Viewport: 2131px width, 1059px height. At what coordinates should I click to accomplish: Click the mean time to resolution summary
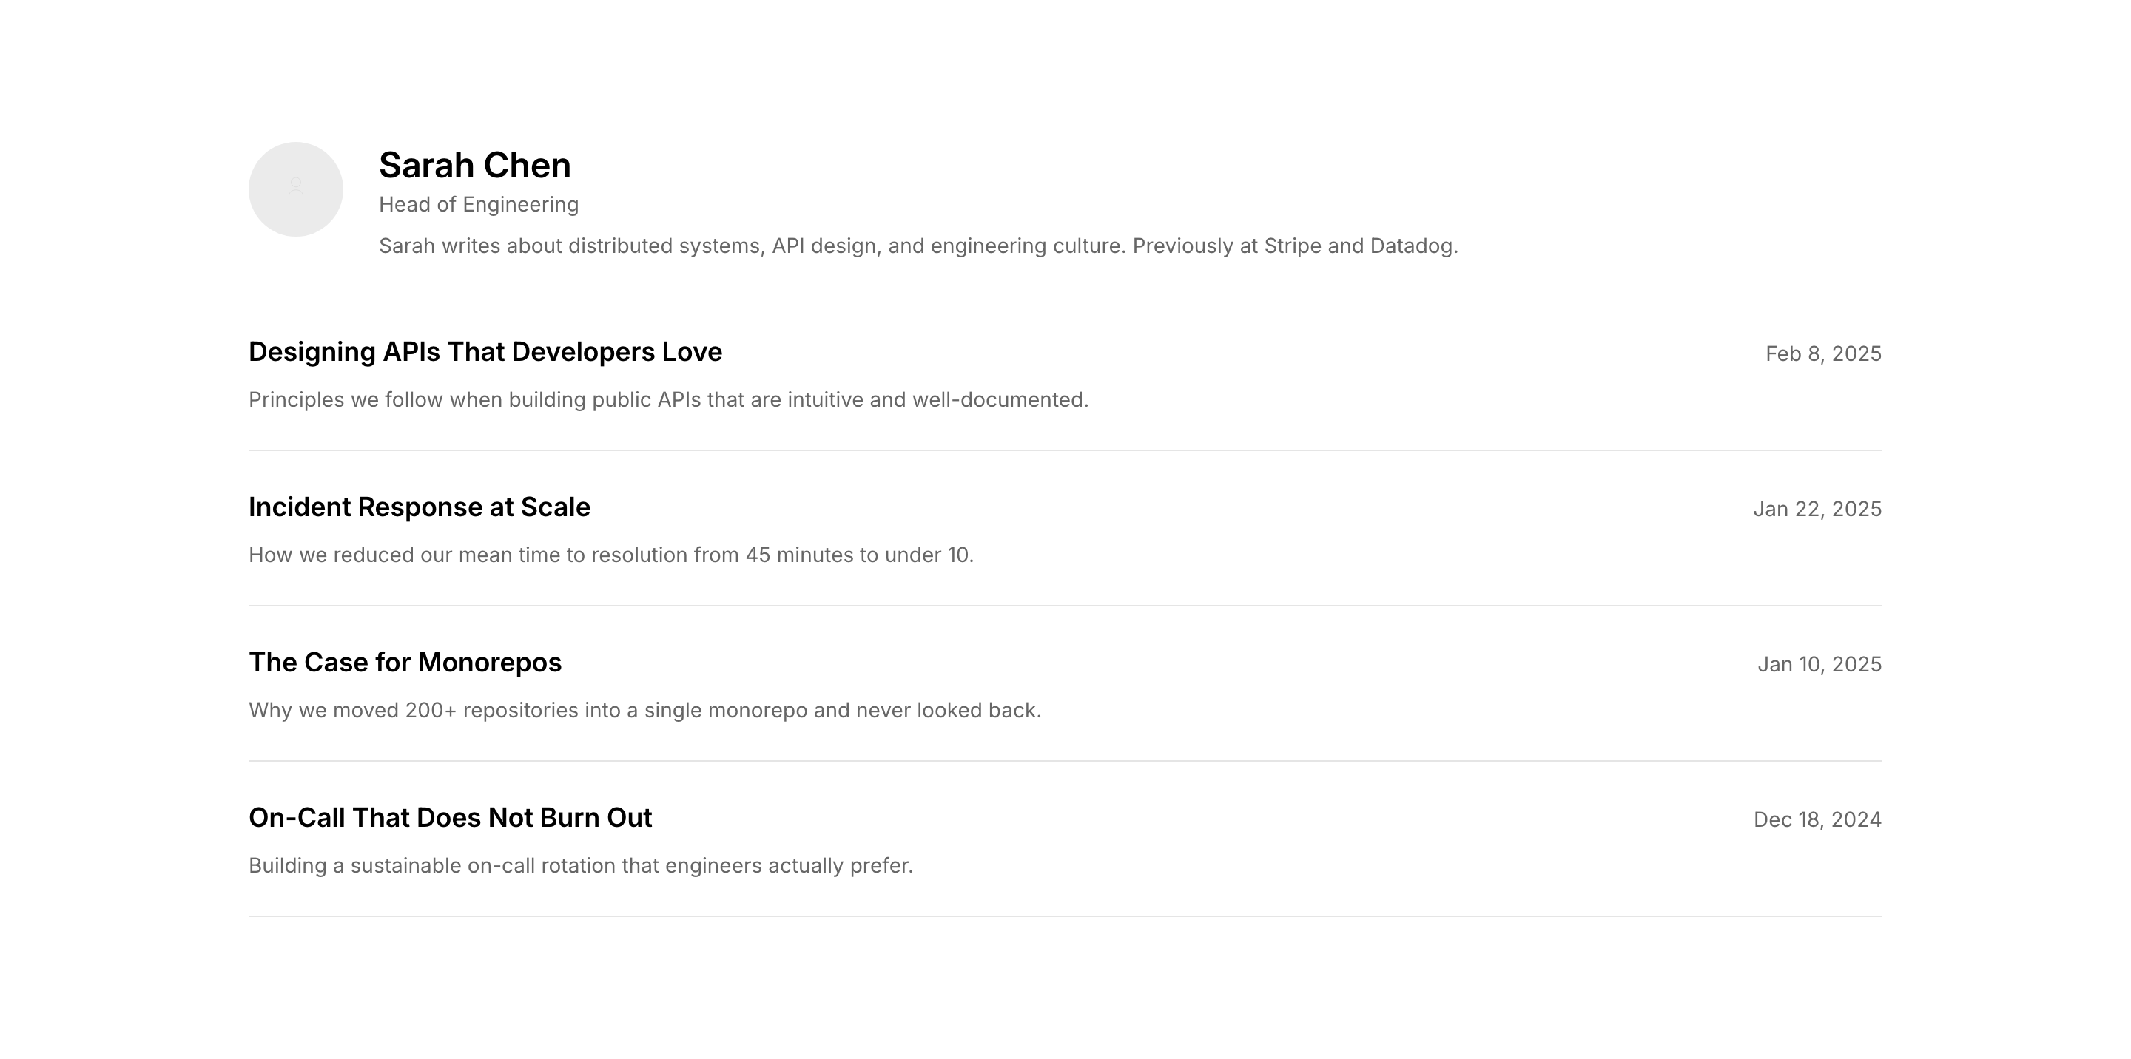[610, 555]
